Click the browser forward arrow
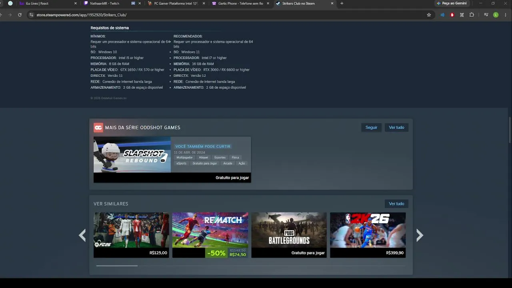The height and width of the screenshot is (288, 512). (10, 15)
